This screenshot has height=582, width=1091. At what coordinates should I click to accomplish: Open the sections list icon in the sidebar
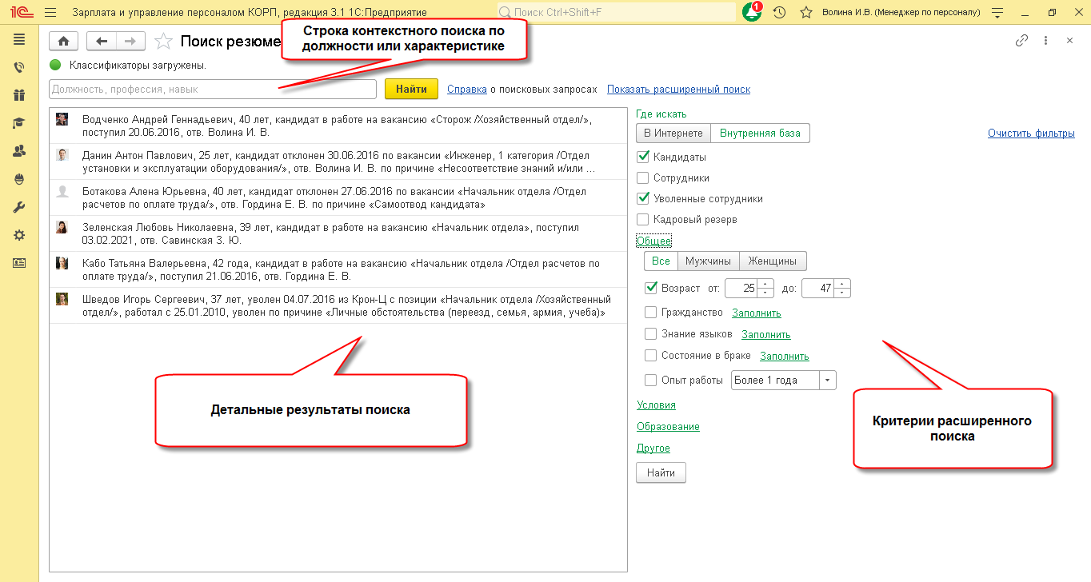point(19,39)
